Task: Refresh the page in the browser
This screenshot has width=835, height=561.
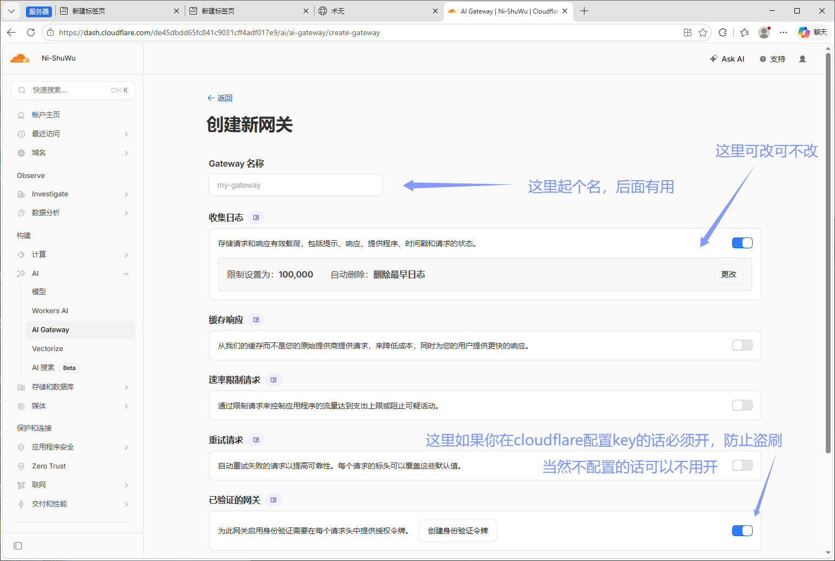Action: click(31, 32)
